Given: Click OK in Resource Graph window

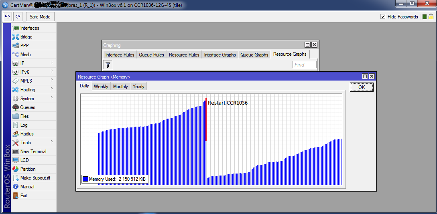Looking at the screenshot, I should pos(362,87).
